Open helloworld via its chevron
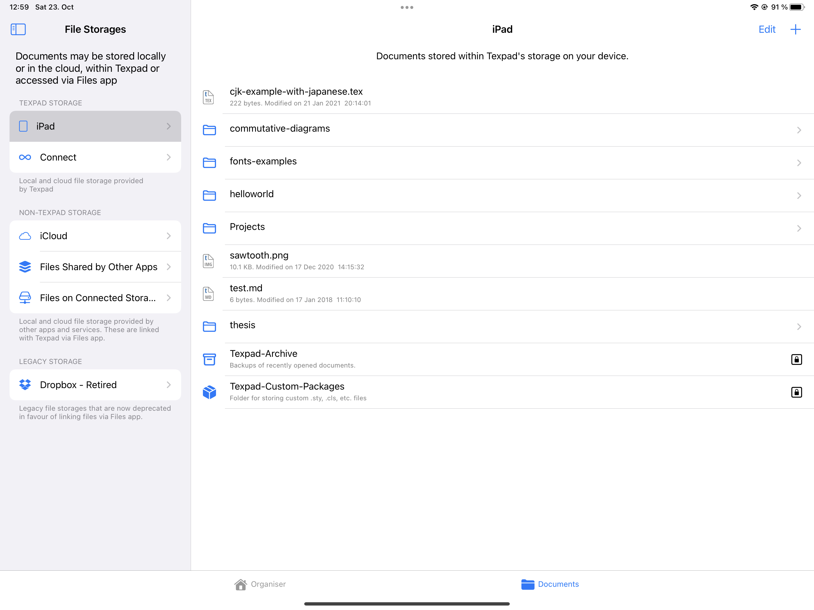 [799, 195]
